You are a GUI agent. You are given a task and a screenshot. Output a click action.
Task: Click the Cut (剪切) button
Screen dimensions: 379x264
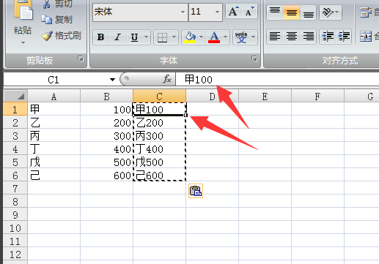click(58, 4)
